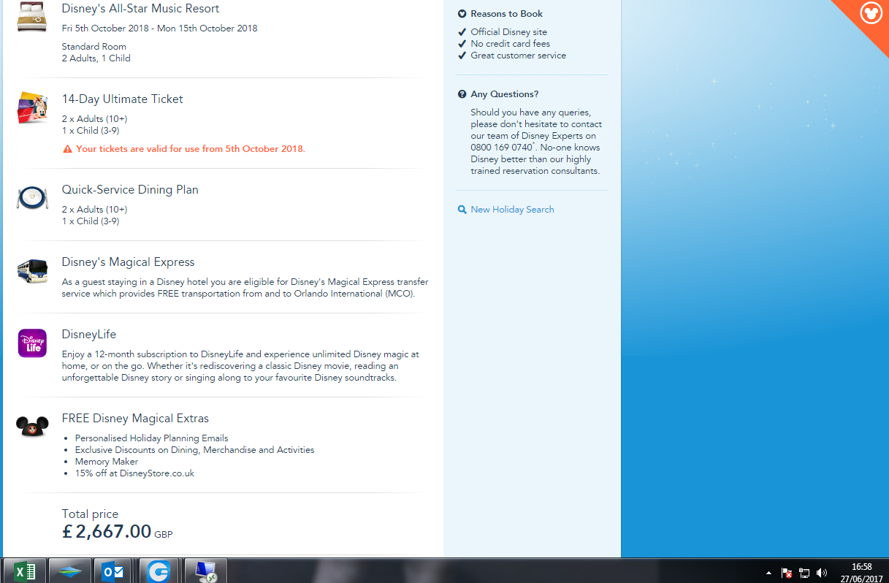Click the Disney's All-Star Music Resort heading
889x583 pixels.
pyautogui.click(x=140, y=9)
